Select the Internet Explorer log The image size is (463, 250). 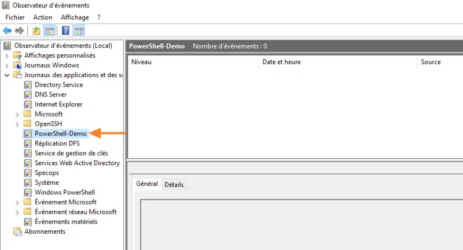pyautogui.click(x=58, y=105)
